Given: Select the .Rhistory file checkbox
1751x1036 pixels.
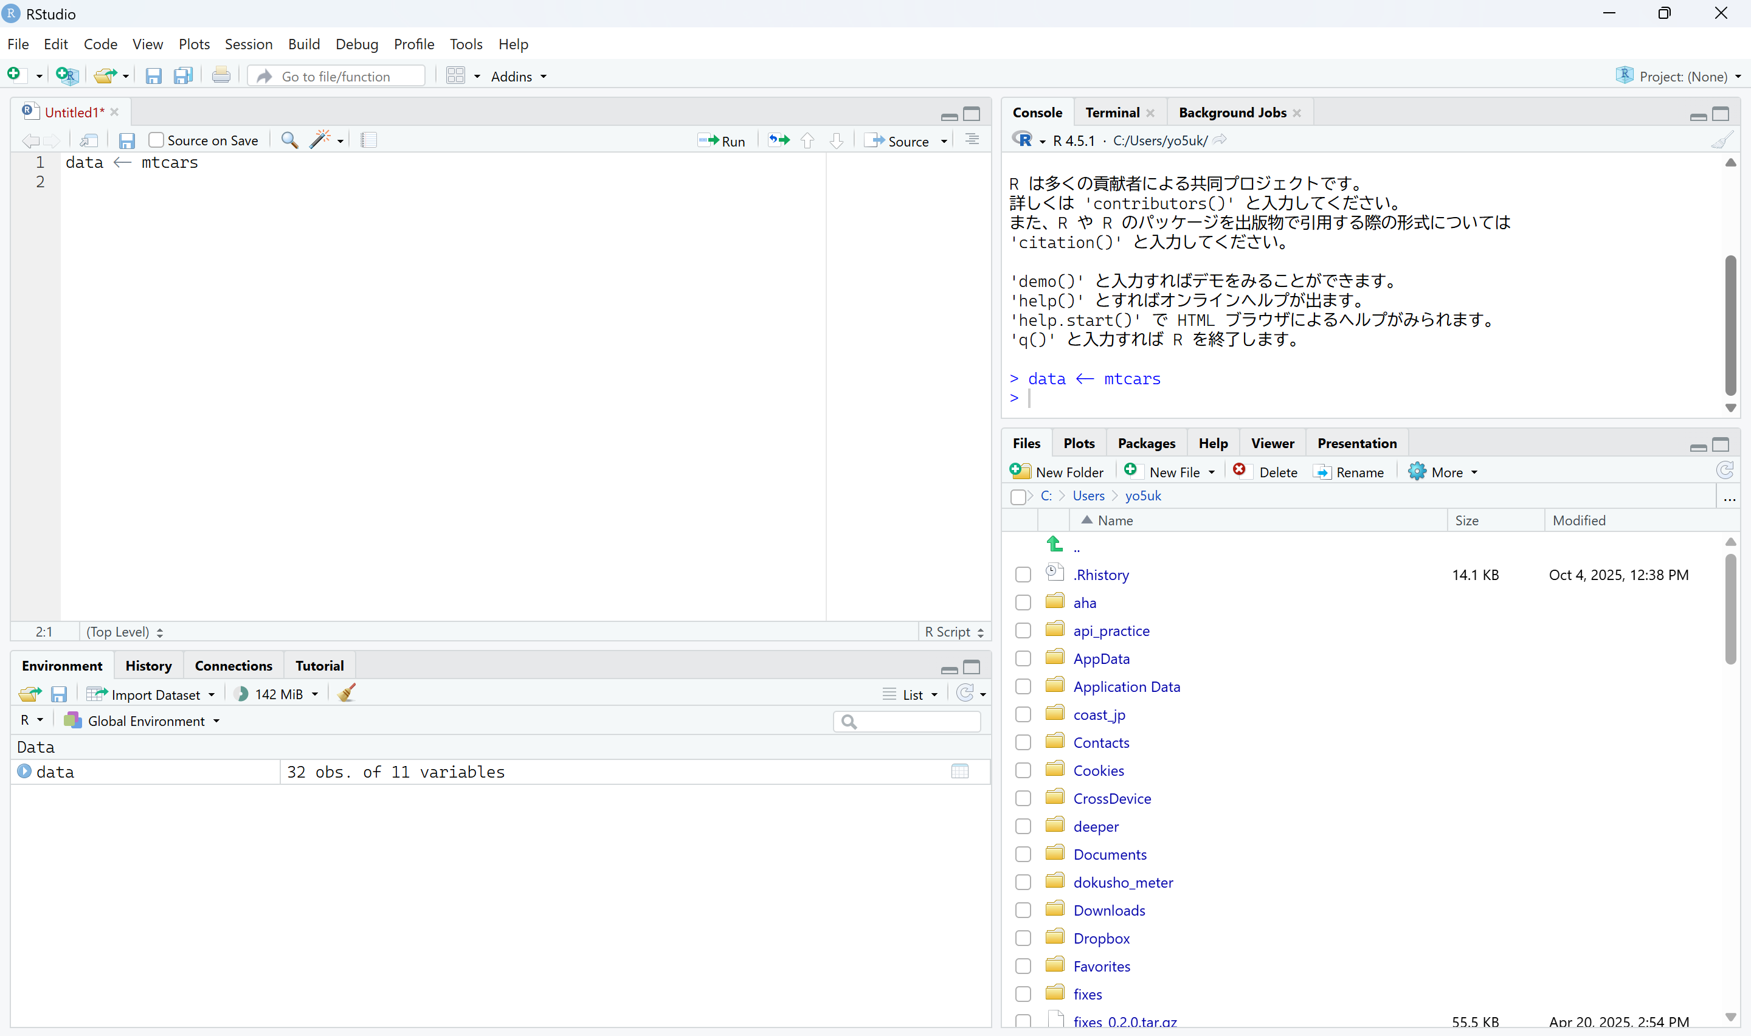Looking at the screenshot, I should (1023, 575).
